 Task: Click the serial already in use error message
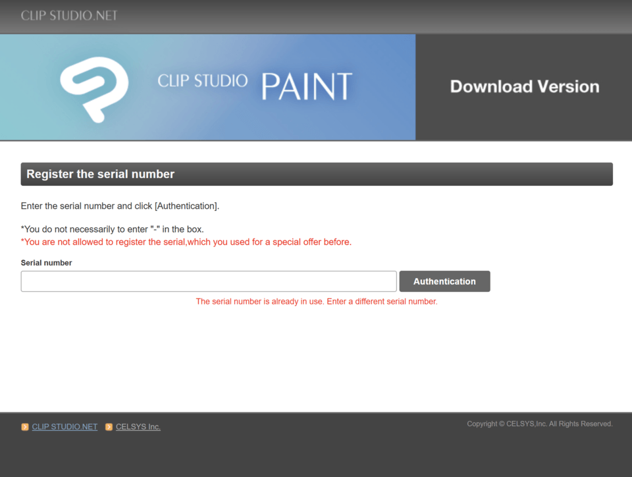click(317, 301)
